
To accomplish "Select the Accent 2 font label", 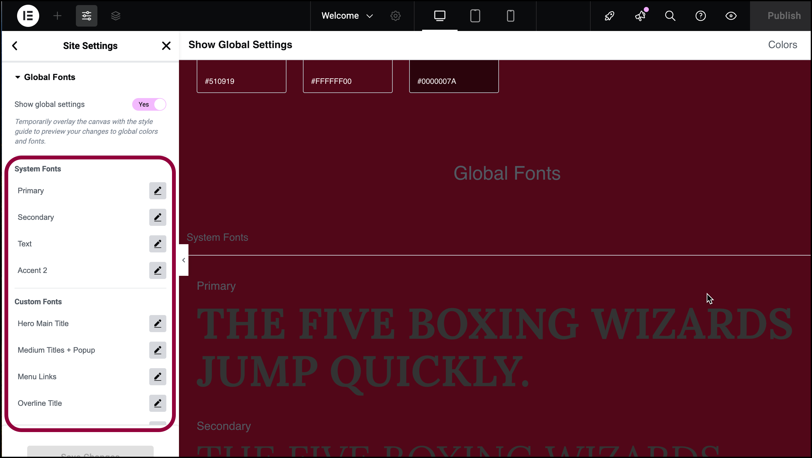I will coord(32,270).
